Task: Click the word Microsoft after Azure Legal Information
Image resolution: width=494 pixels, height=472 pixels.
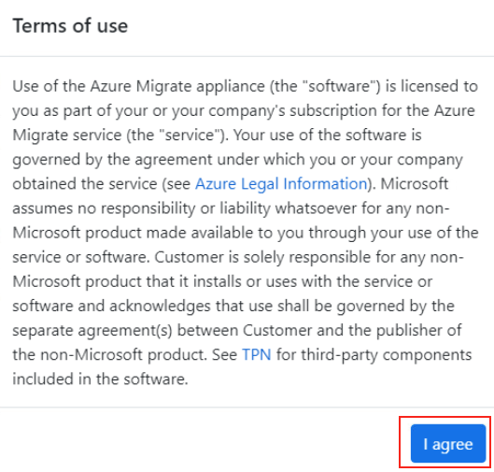Action: click(414, 183)
